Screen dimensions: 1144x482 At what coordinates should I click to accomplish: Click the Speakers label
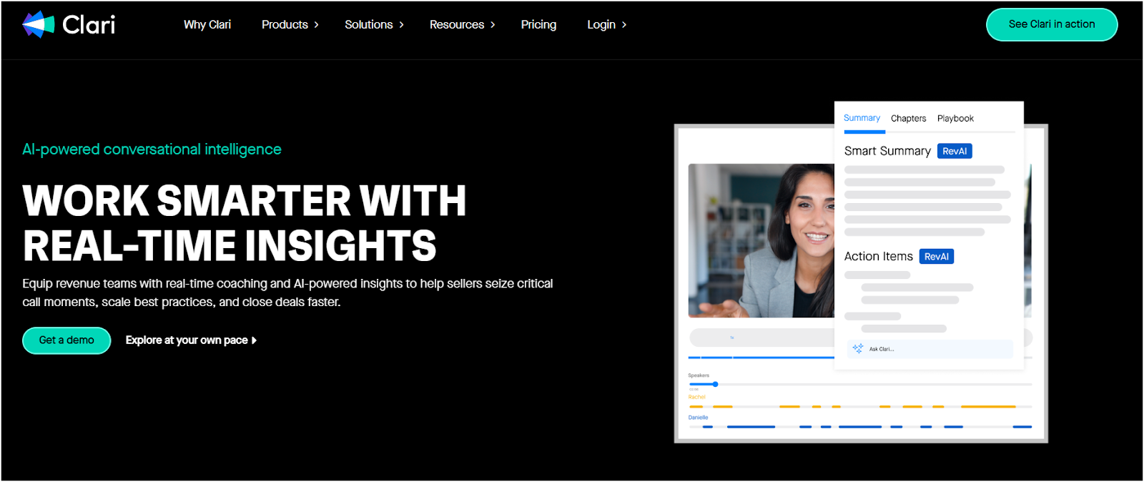click(699, 375)
